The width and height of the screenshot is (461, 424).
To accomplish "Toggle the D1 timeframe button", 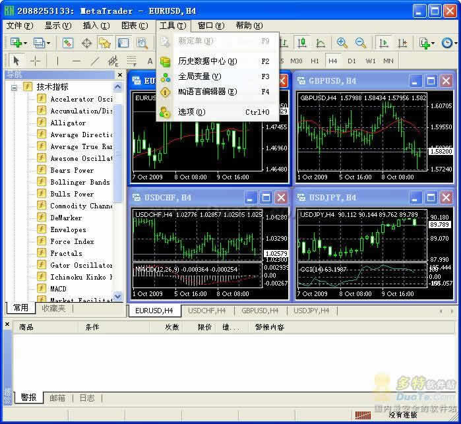I will [352, 61].
